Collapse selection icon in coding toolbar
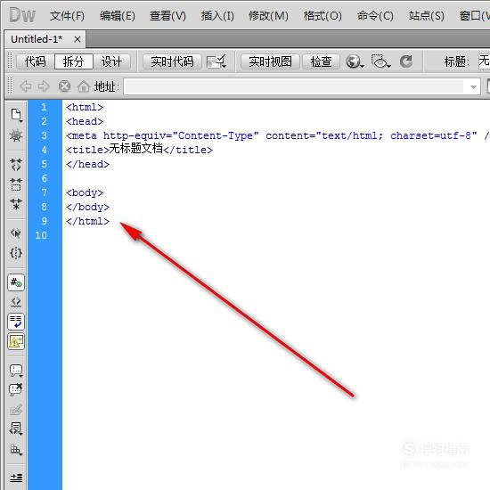 pos(16,184)
